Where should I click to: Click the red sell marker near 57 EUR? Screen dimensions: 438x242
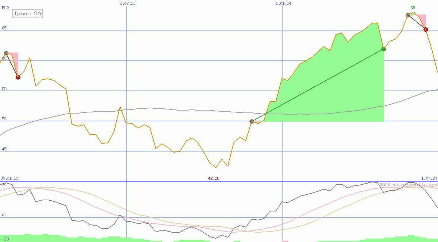[x=18, y=77]
